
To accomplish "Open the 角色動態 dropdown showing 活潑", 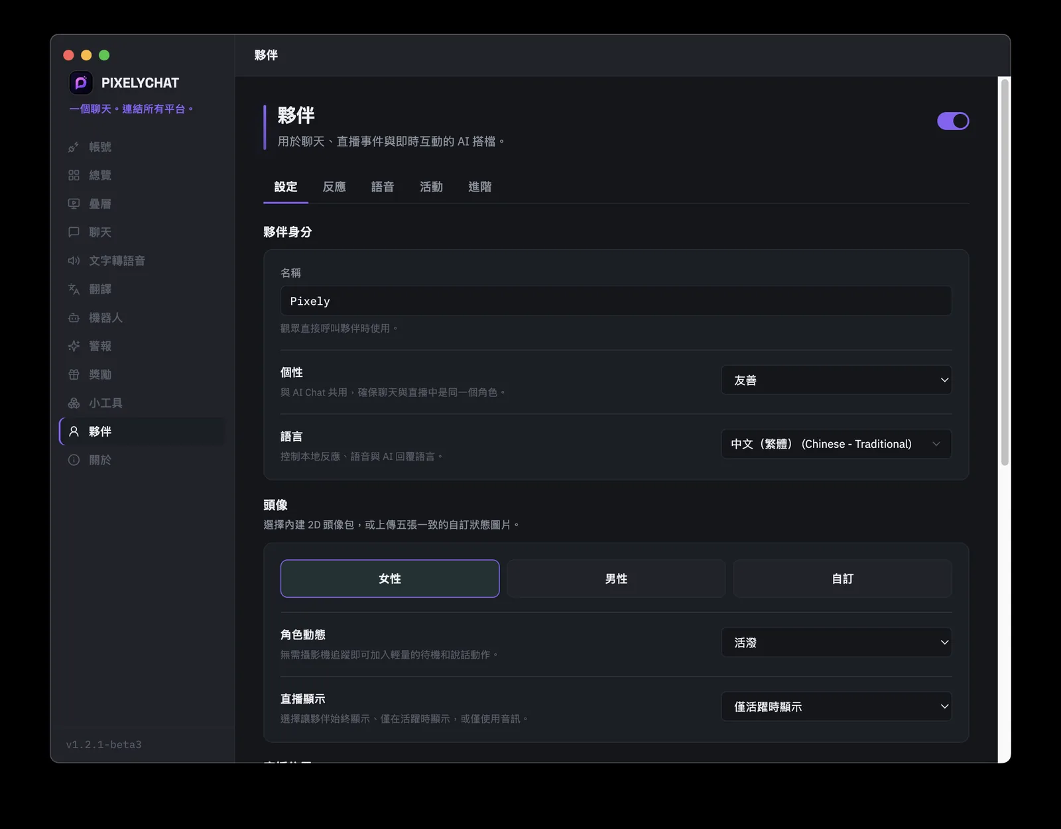I will coord(836,643).
